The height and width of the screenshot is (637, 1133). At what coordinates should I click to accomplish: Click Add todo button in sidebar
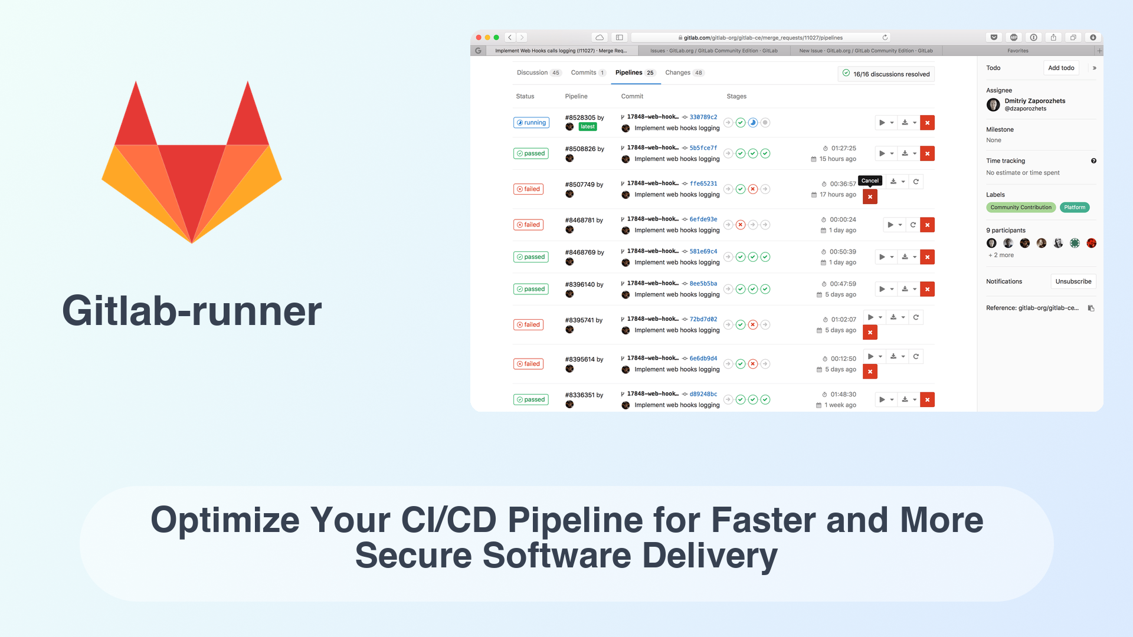coord(1059,68)
